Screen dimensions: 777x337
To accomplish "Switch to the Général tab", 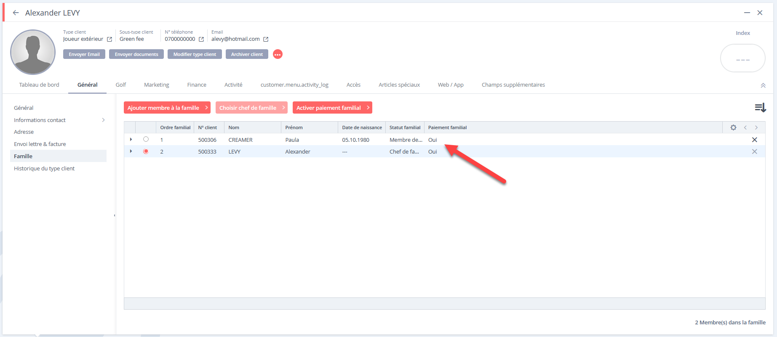I will (88, 85).
